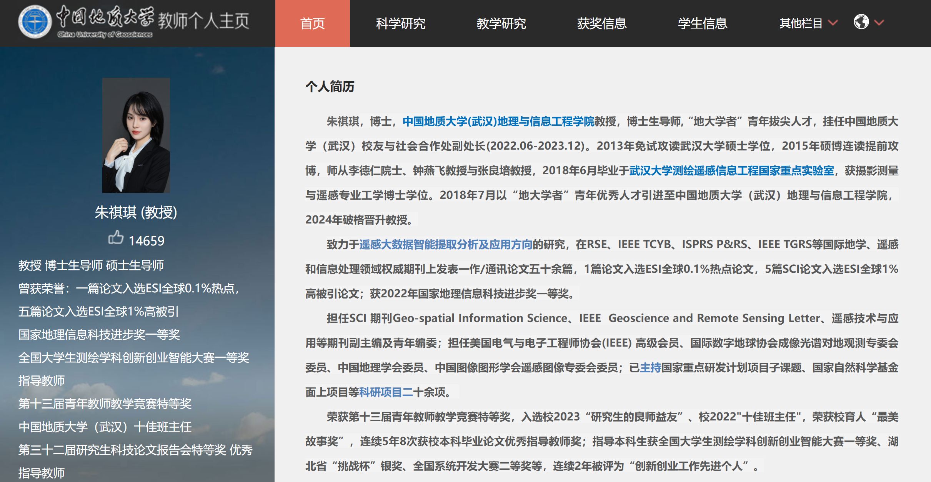Click sidebar text 第三十二届研究生科技论文报告会特等奖
The width and height of the screenshot is (931, 482).
coord(122,450)
